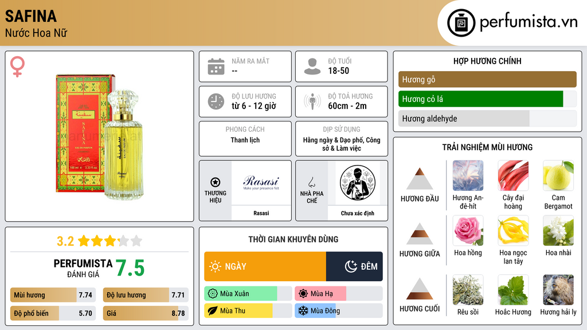Click the pink female gender symbol
Screen dimensions: 587x330
tap(17, 66)
